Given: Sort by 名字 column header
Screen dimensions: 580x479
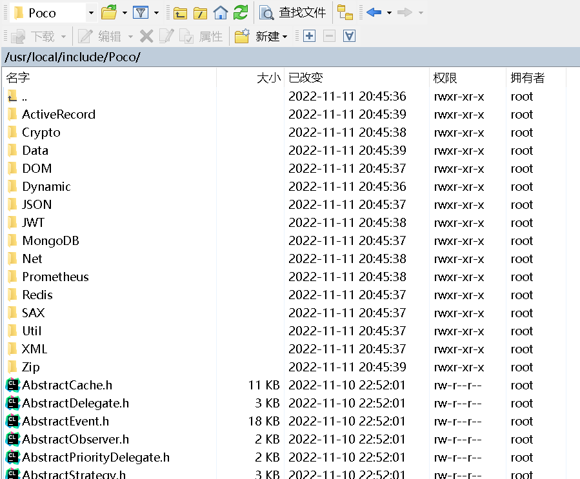Looking at the screenshot, I should [109, 77].
